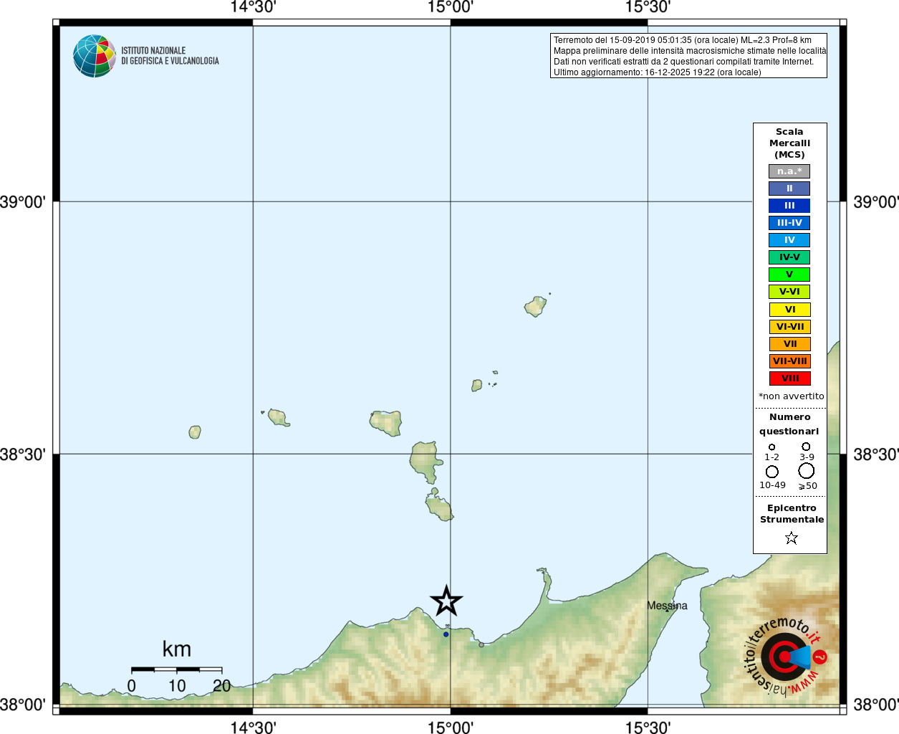Click the earthquake info text box

tap(688, 56)
